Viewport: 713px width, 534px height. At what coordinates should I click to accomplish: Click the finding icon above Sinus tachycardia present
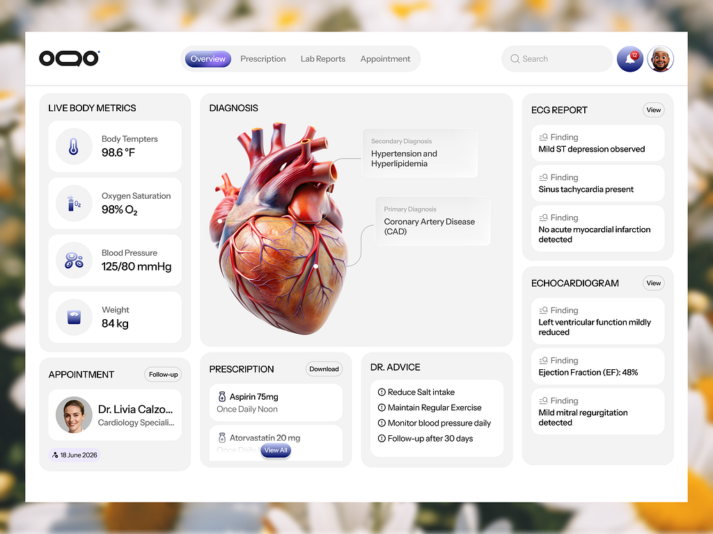point(543,177)
